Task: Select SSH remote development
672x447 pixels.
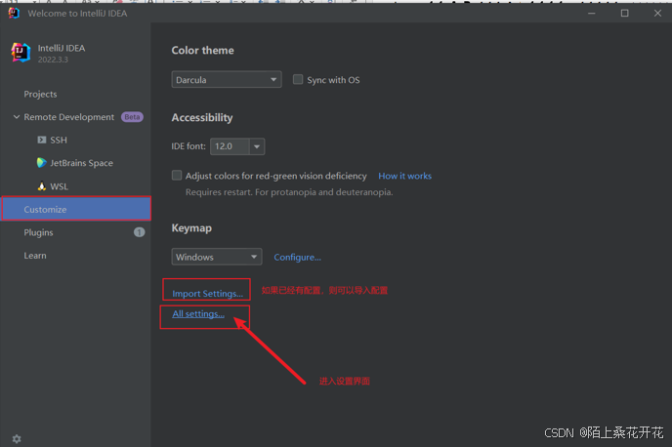Action: click(x=59, y=140)
